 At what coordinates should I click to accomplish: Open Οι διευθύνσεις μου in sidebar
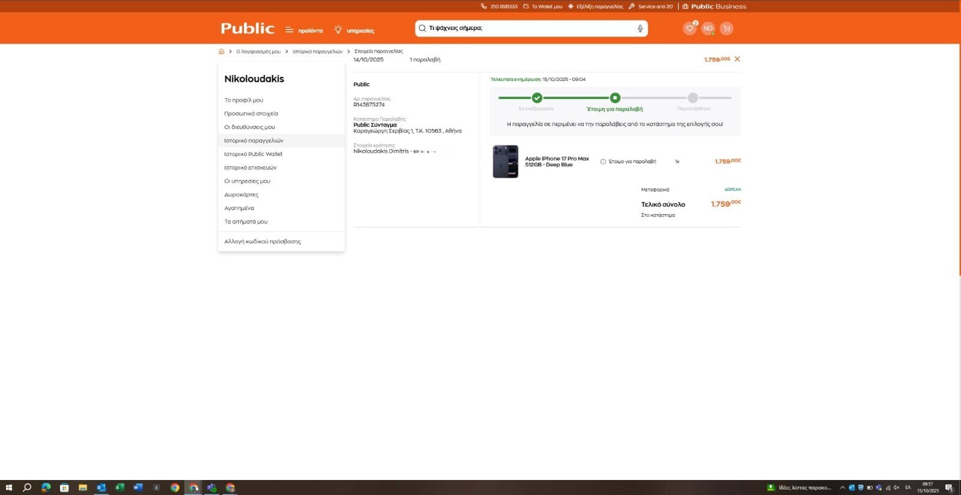(x=249, y=127)
